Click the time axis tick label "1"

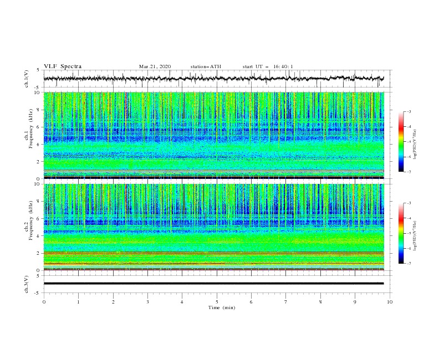[x=78, y=302]
